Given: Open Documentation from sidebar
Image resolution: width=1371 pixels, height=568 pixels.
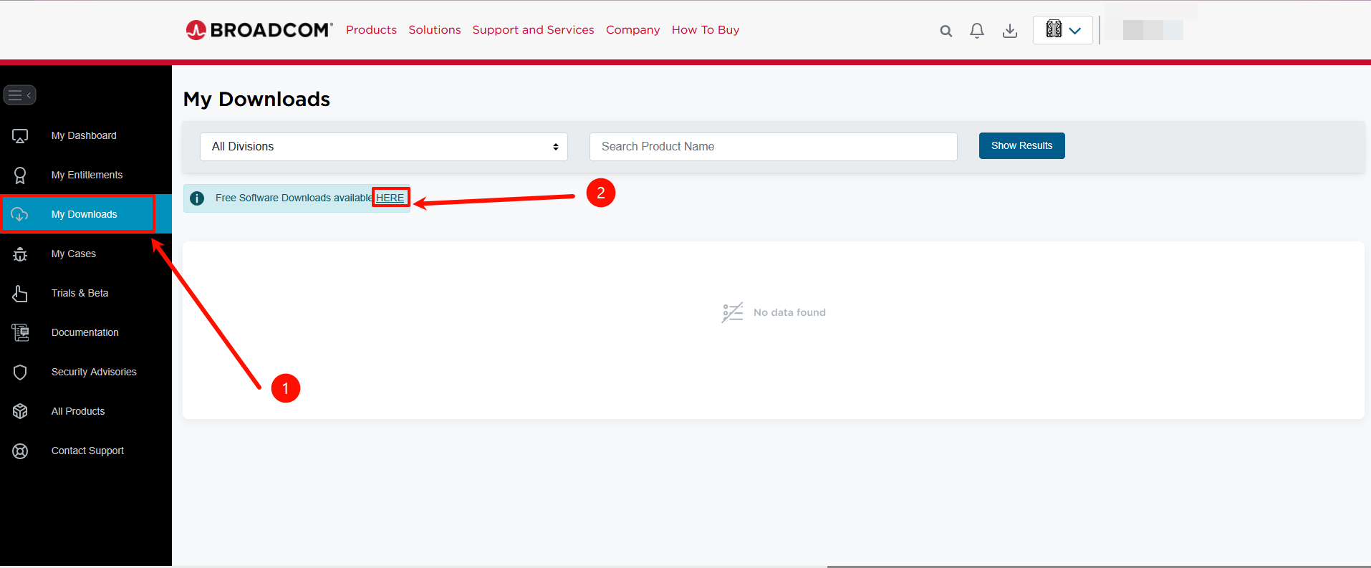Looking at the screenshot, I should (x=85, y=332).
